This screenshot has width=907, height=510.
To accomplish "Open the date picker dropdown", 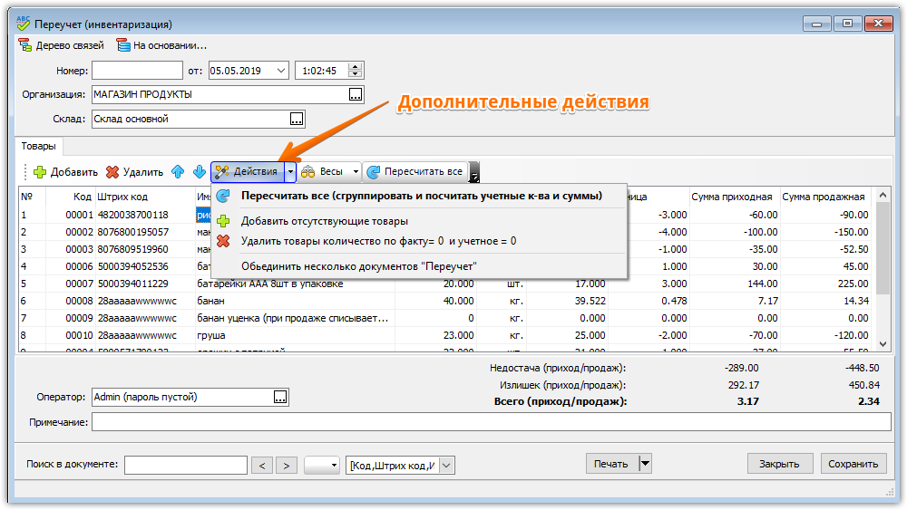I will point(281,71).
